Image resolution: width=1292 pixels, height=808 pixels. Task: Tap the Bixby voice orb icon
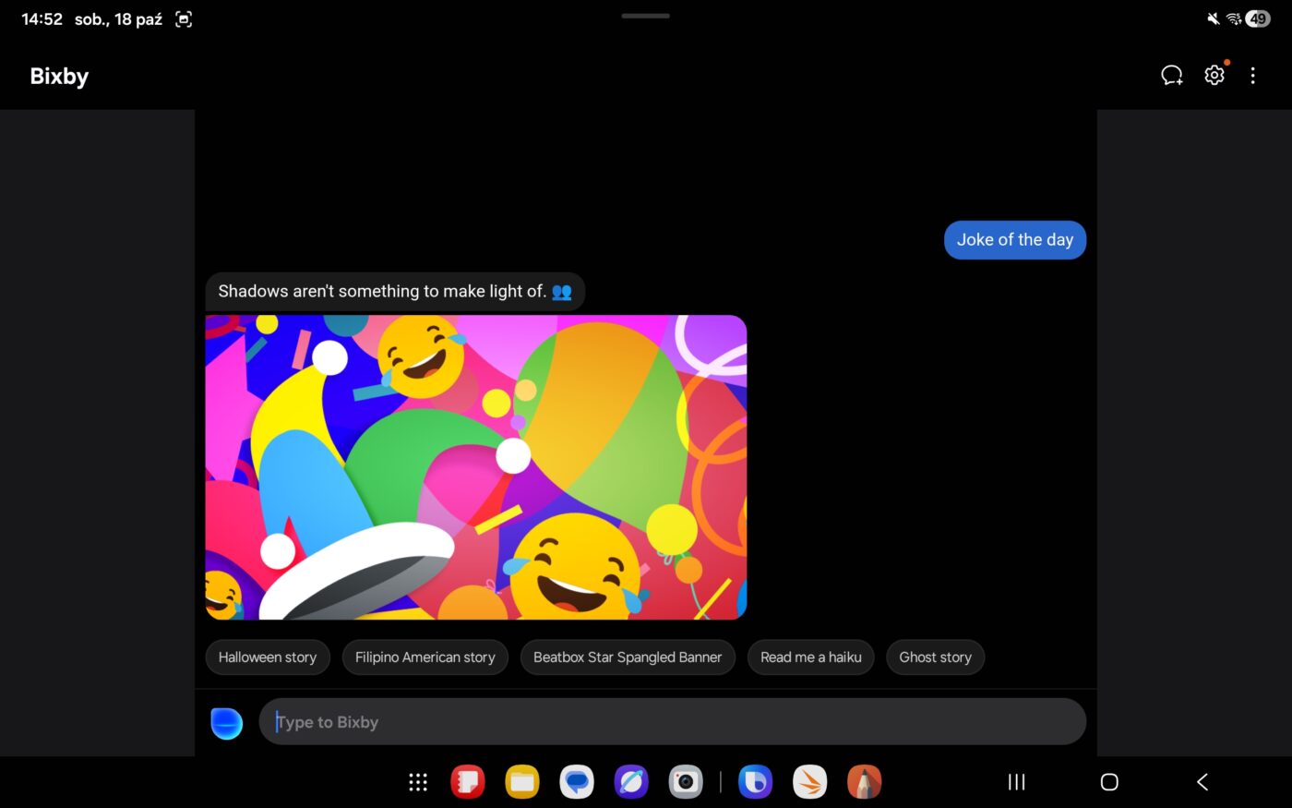pyautogui.click(x=226, y=722)
